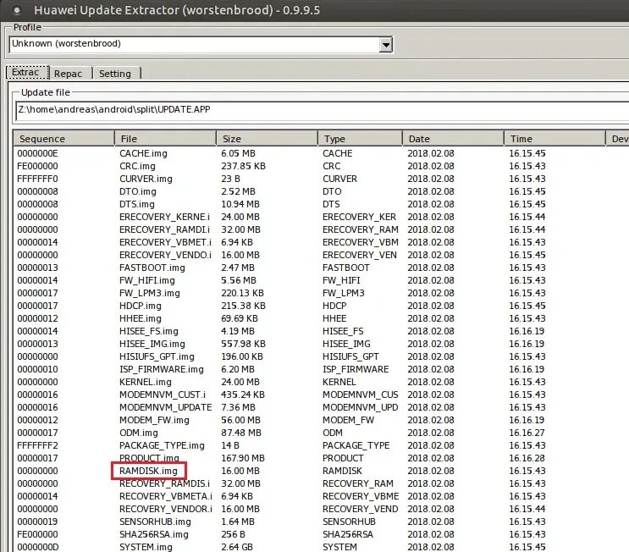Screen dimensions: 629x552
Task: Select the PRODUCT.img file entry
Action: point(149,457)
